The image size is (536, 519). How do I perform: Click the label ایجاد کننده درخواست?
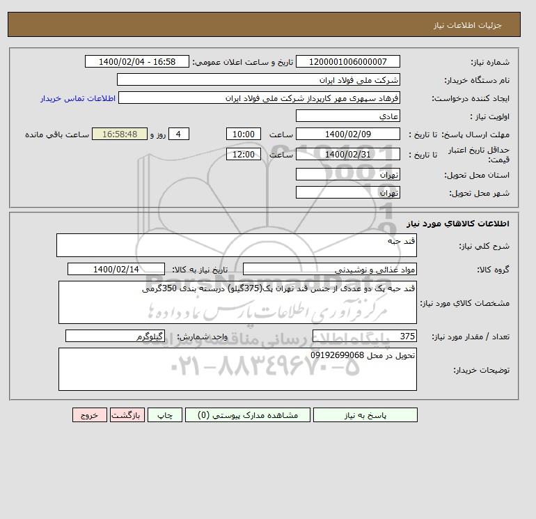pyautogui.click(x=471, y=98)
